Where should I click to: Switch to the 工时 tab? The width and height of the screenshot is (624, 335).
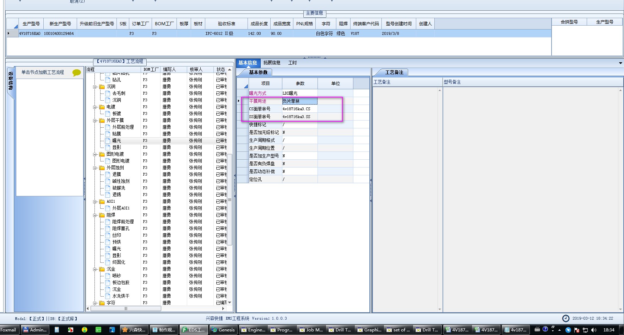(x=292, y=63)
